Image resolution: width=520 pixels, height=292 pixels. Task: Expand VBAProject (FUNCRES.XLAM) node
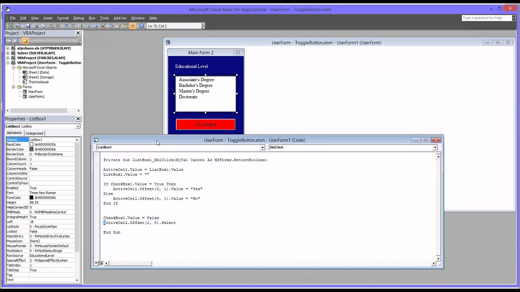(x=8, y=58)
